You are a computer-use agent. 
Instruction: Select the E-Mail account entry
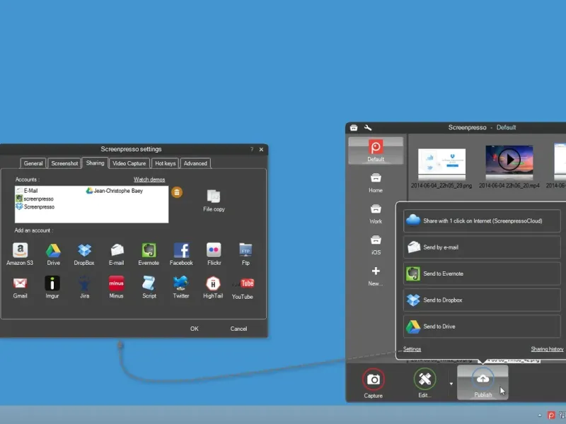(x=27, y=190)
